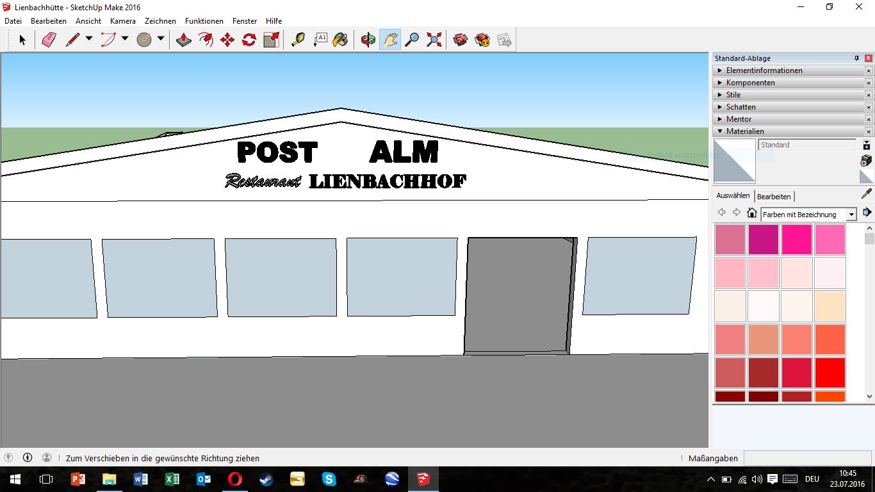Click the credits info status icon

click(28, 458)
